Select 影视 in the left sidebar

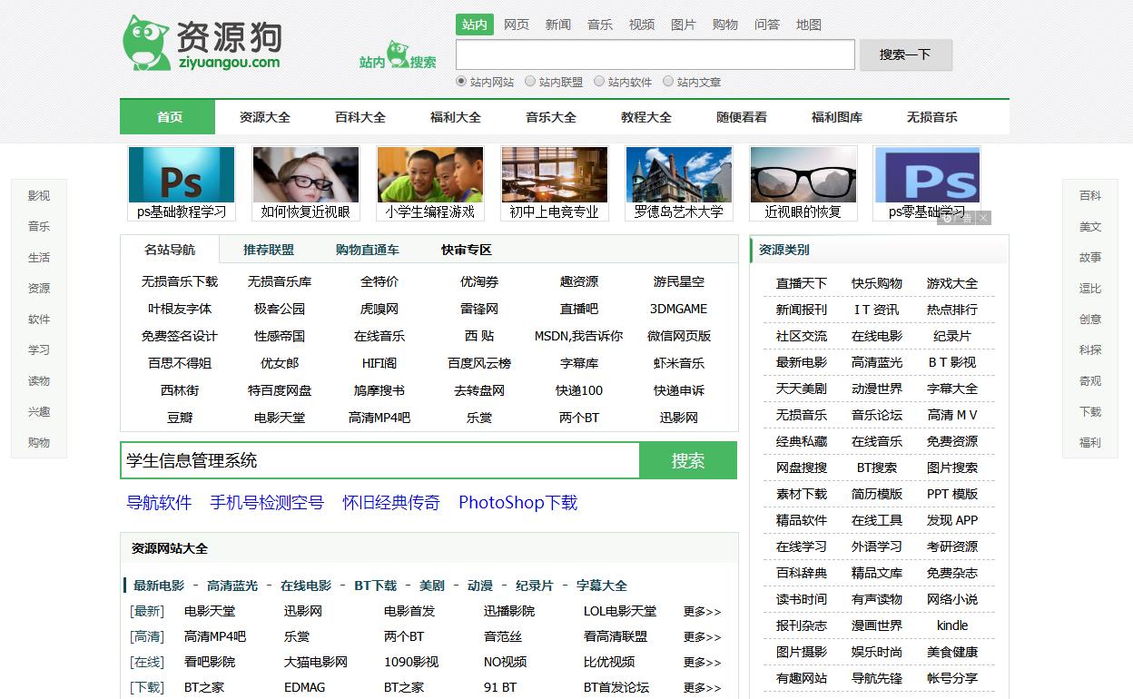coord(38,195)
